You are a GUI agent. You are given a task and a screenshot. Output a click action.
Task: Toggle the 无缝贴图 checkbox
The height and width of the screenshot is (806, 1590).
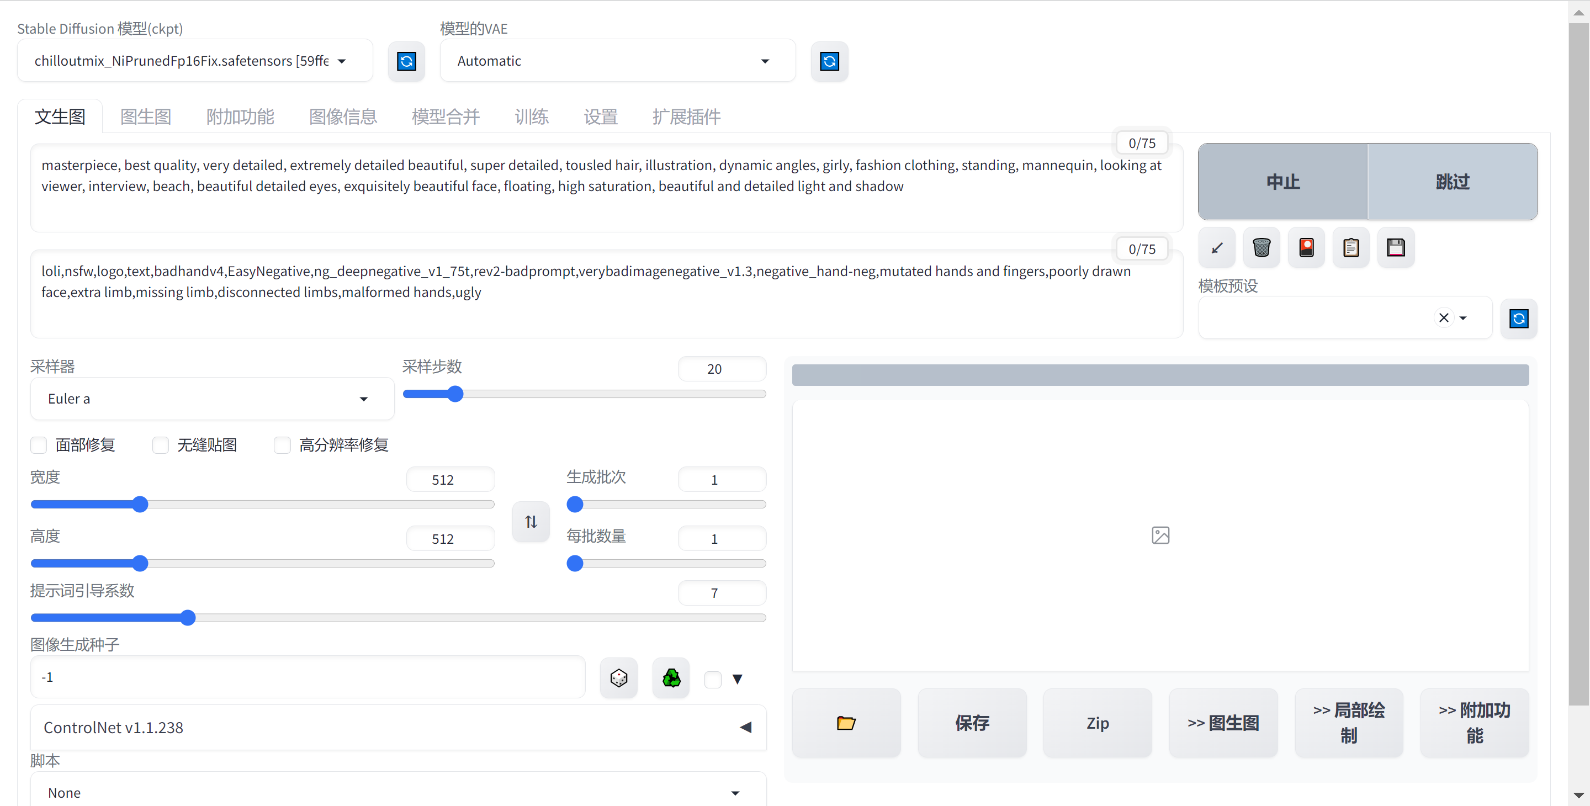point(161,445)
